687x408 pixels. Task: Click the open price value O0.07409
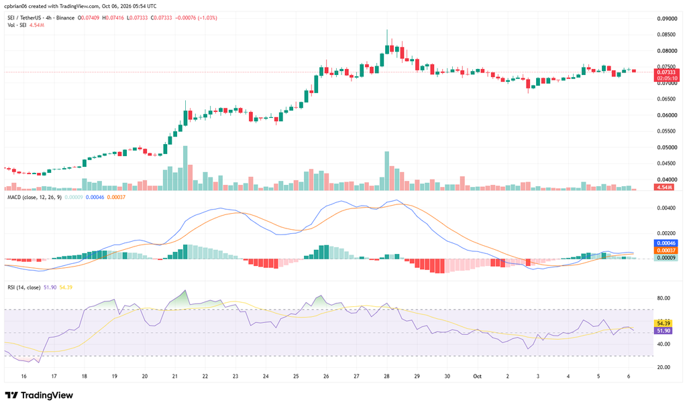(89, 18)
